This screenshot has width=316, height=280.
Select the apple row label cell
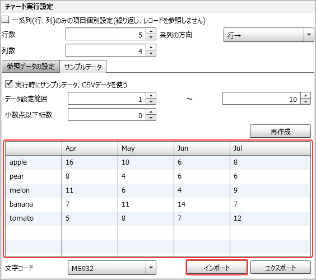34,162
